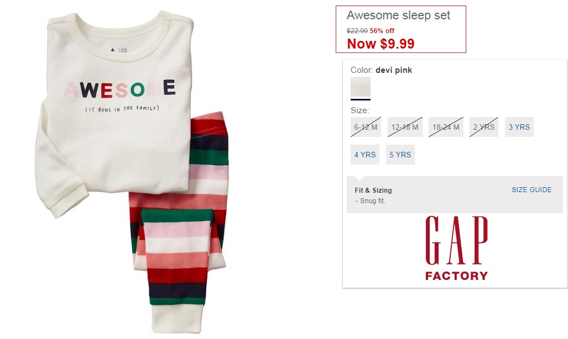568x339 pixels.
Task: Click the Awesome sleep set product title
Action: pyautogui.click(x=398, y=15)
